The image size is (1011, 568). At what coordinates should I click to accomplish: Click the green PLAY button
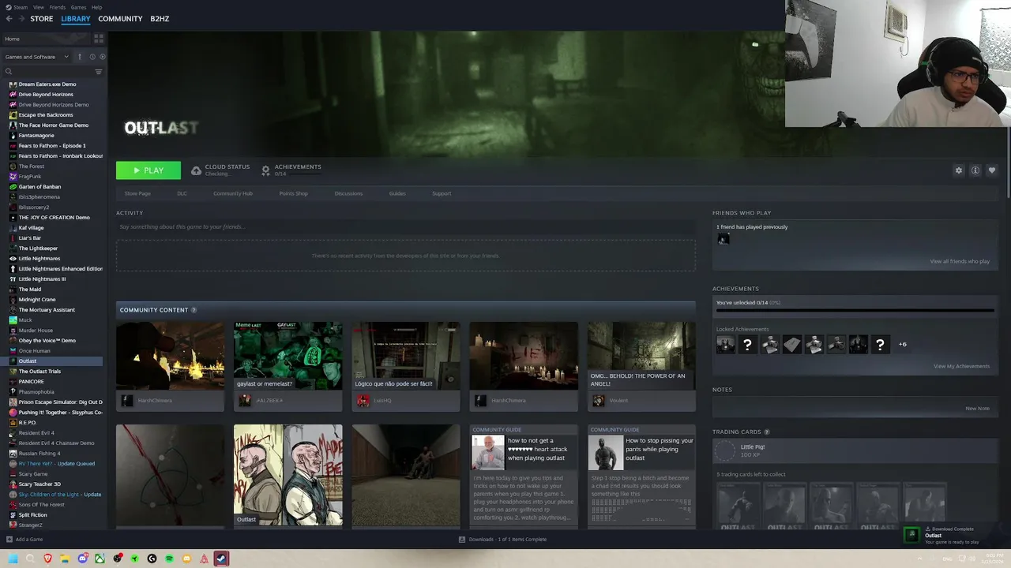click(148, 170)
